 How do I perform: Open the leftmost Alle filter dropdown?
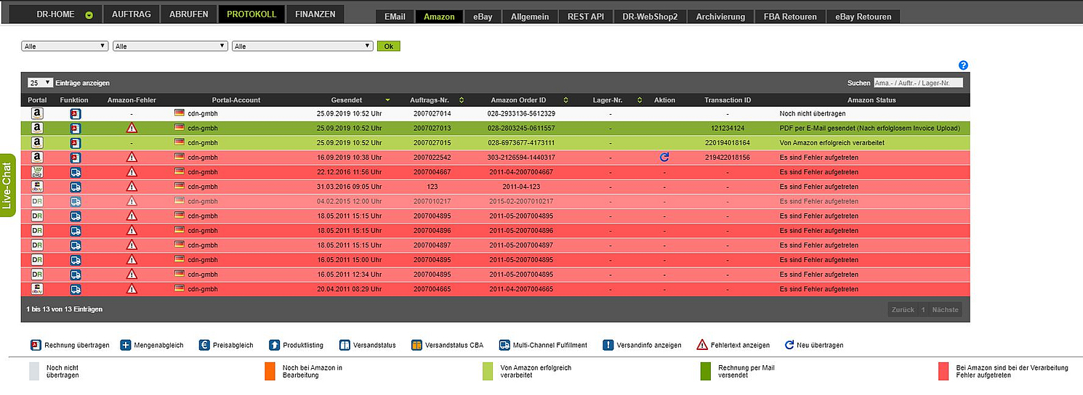pos(65,46)
